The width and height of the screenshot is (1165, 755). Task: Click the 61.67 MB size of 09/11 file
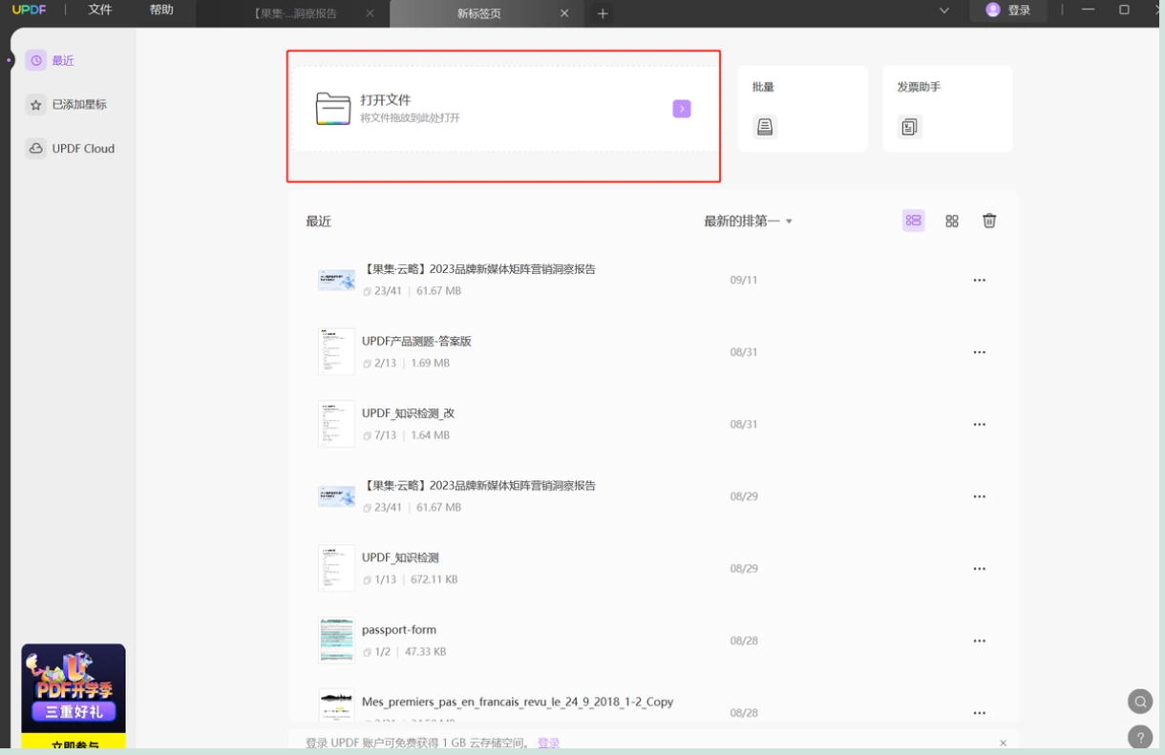click(438, 291)
